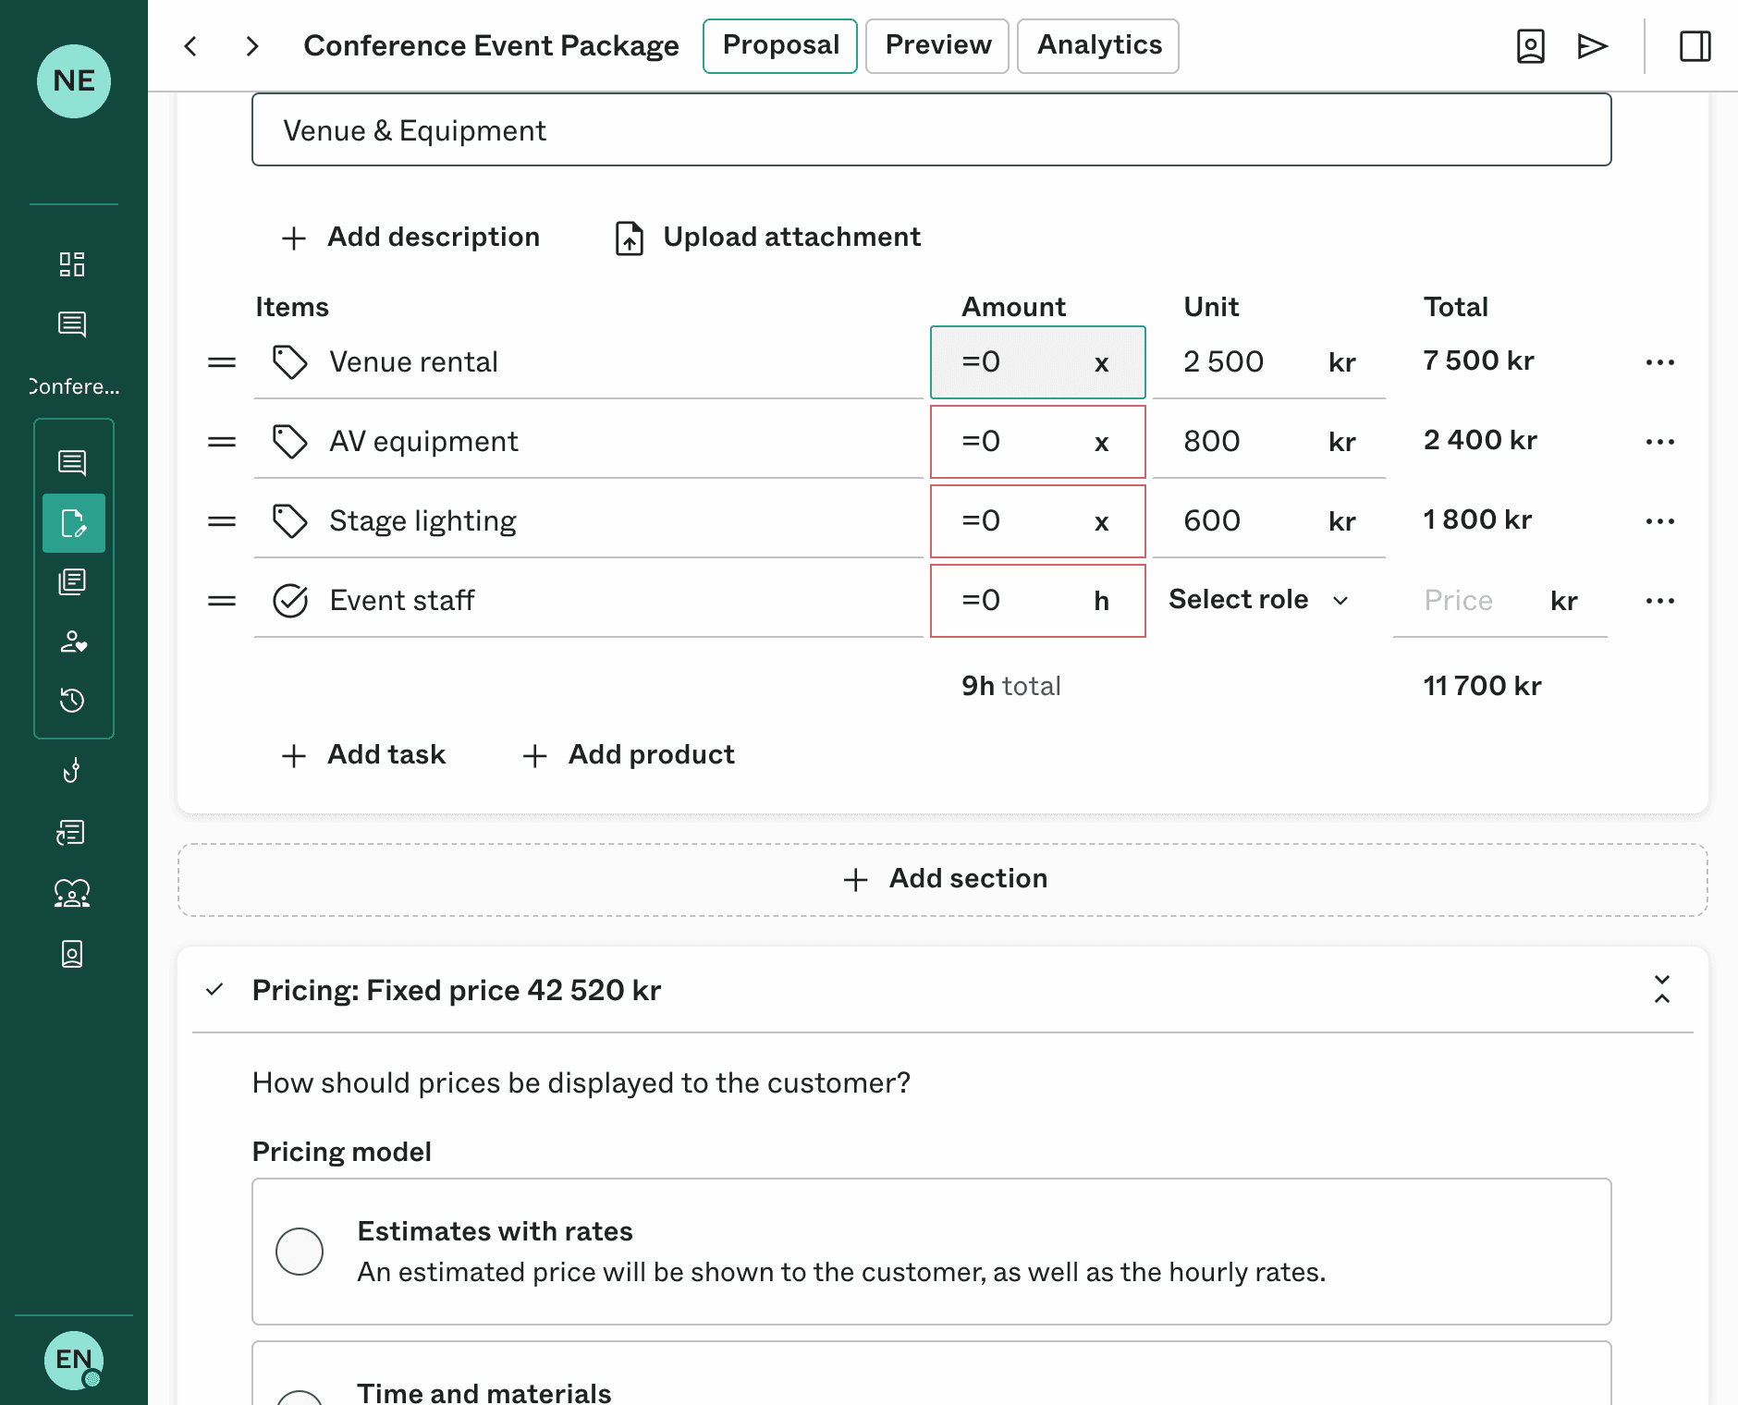1738x1405 pixels.
Task: Open the dashboard grid icon in sidebar
Action: 72,264
